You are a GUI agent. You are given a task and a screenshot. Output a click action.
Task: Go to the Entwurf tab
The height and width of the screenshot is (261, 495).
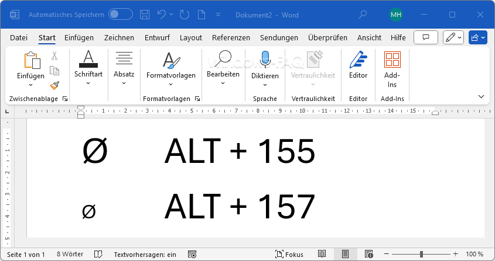pyautogui.click(x=157, y=38)
